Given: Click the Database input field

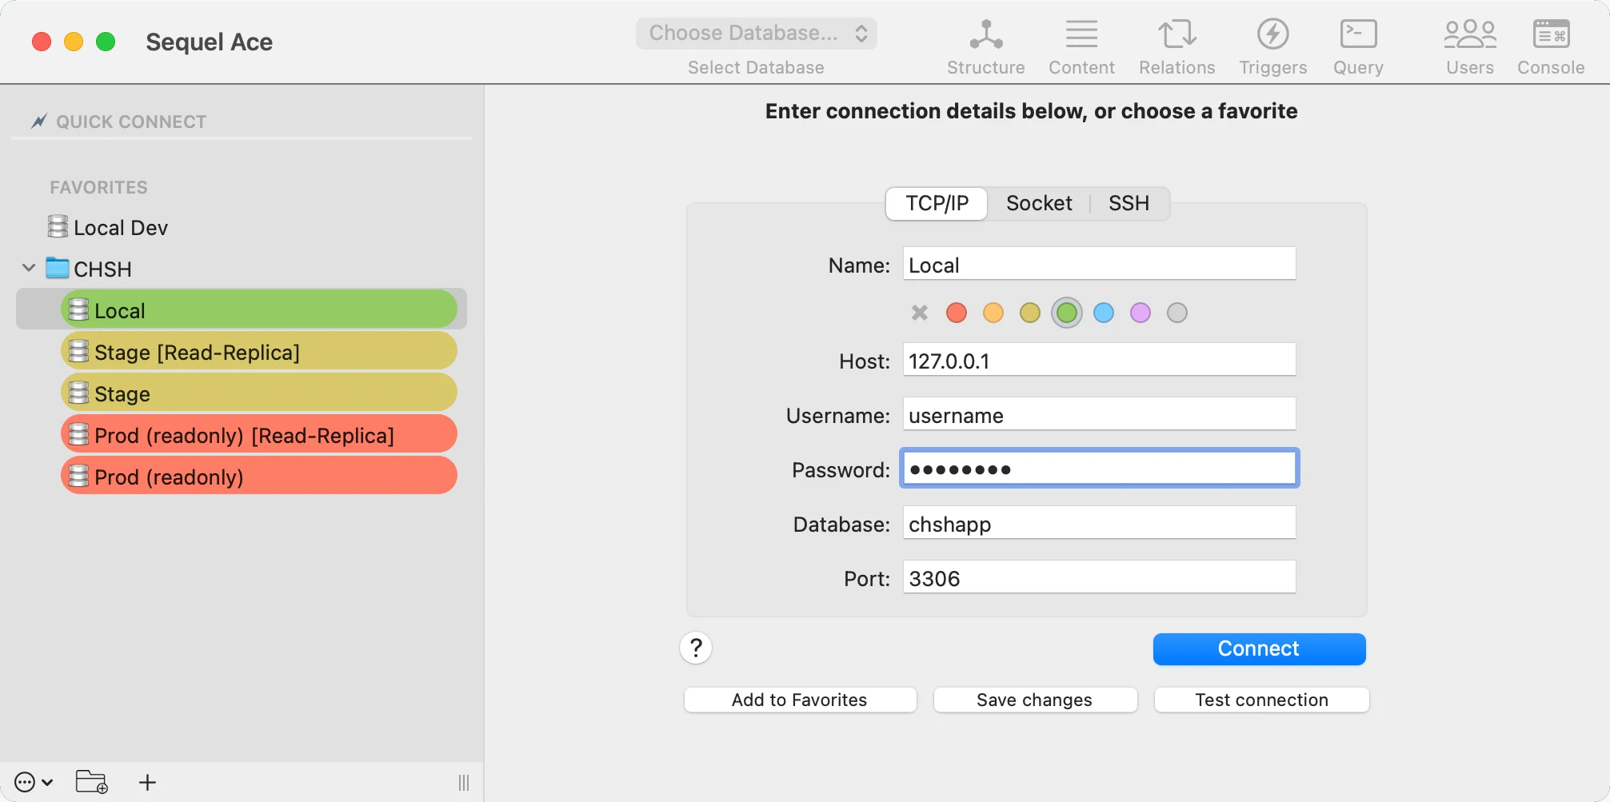Looking at the screenshot, I should pos(1099,523).
